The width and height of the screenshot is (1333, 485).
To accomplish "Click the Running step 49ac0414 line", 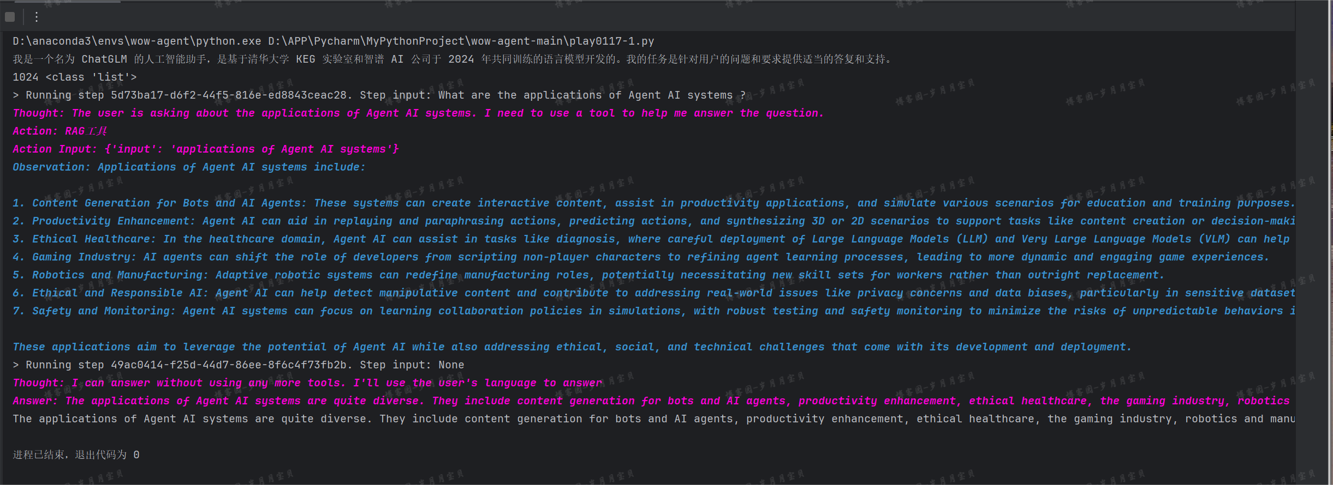I will point(238,365).
